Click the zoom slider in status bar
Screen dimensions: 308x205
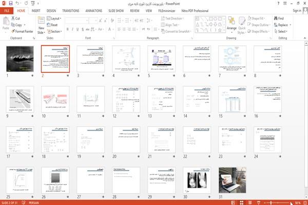point(278,202)
